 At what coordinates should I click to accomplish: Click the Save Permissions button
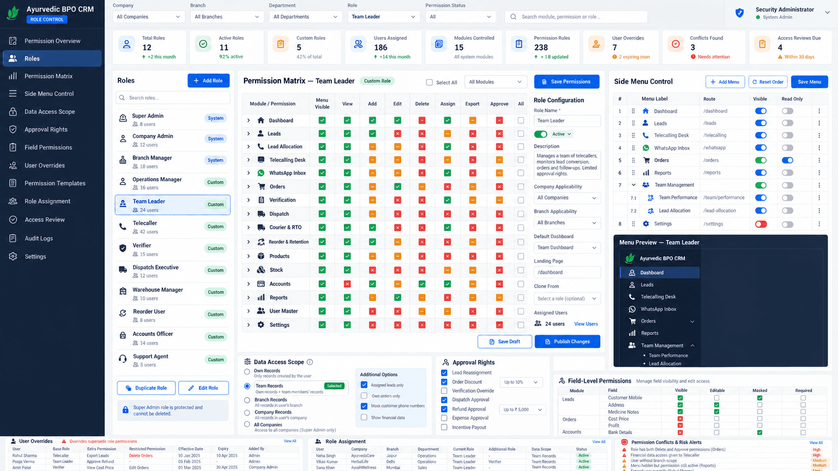click(567, 82)
